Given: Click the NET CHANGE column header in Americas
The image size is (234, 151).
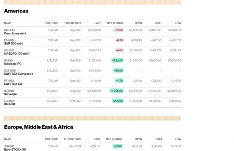Looking at the screenshot, I should pyautogui.click(x=115, y=23).
